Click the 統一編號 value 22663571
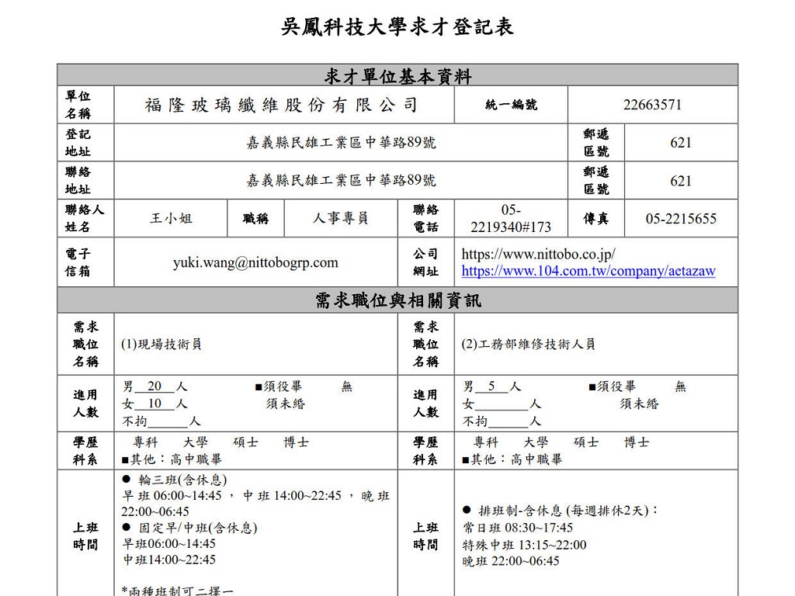 [x=652, y=105]
